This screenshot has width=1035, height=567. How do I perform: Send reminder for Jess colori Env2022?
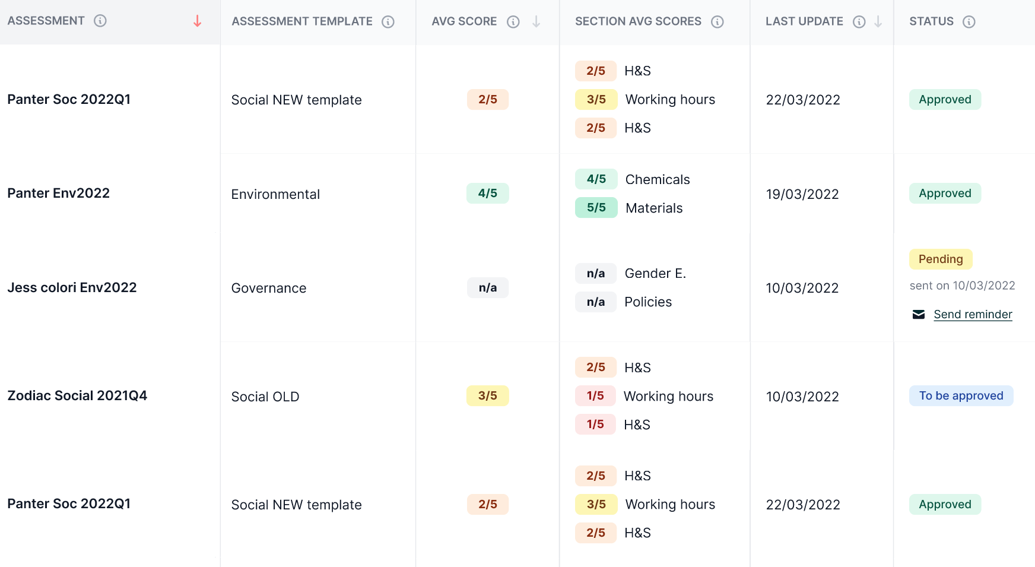[x=973, y=315]
